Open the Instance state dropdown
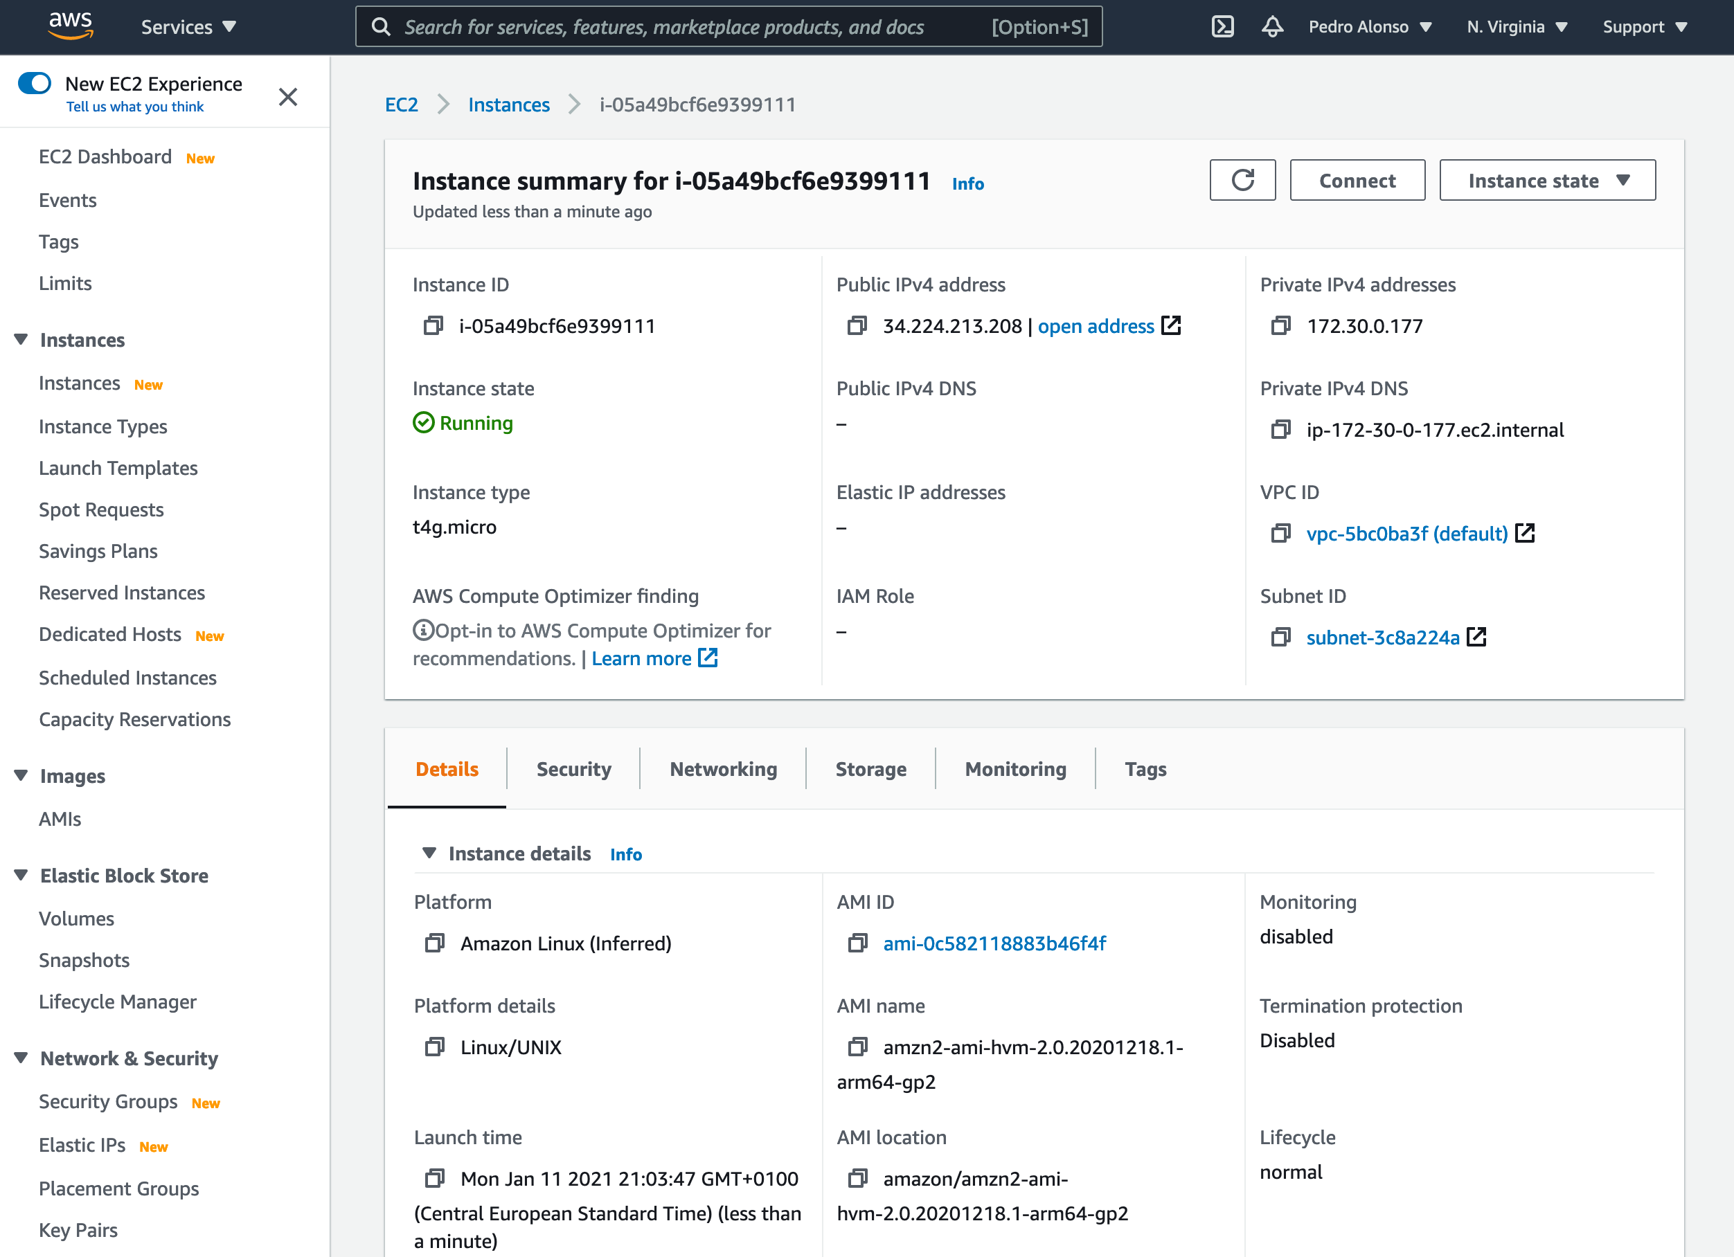Screen dimensions: 1734x1257 coord(1548,181)
